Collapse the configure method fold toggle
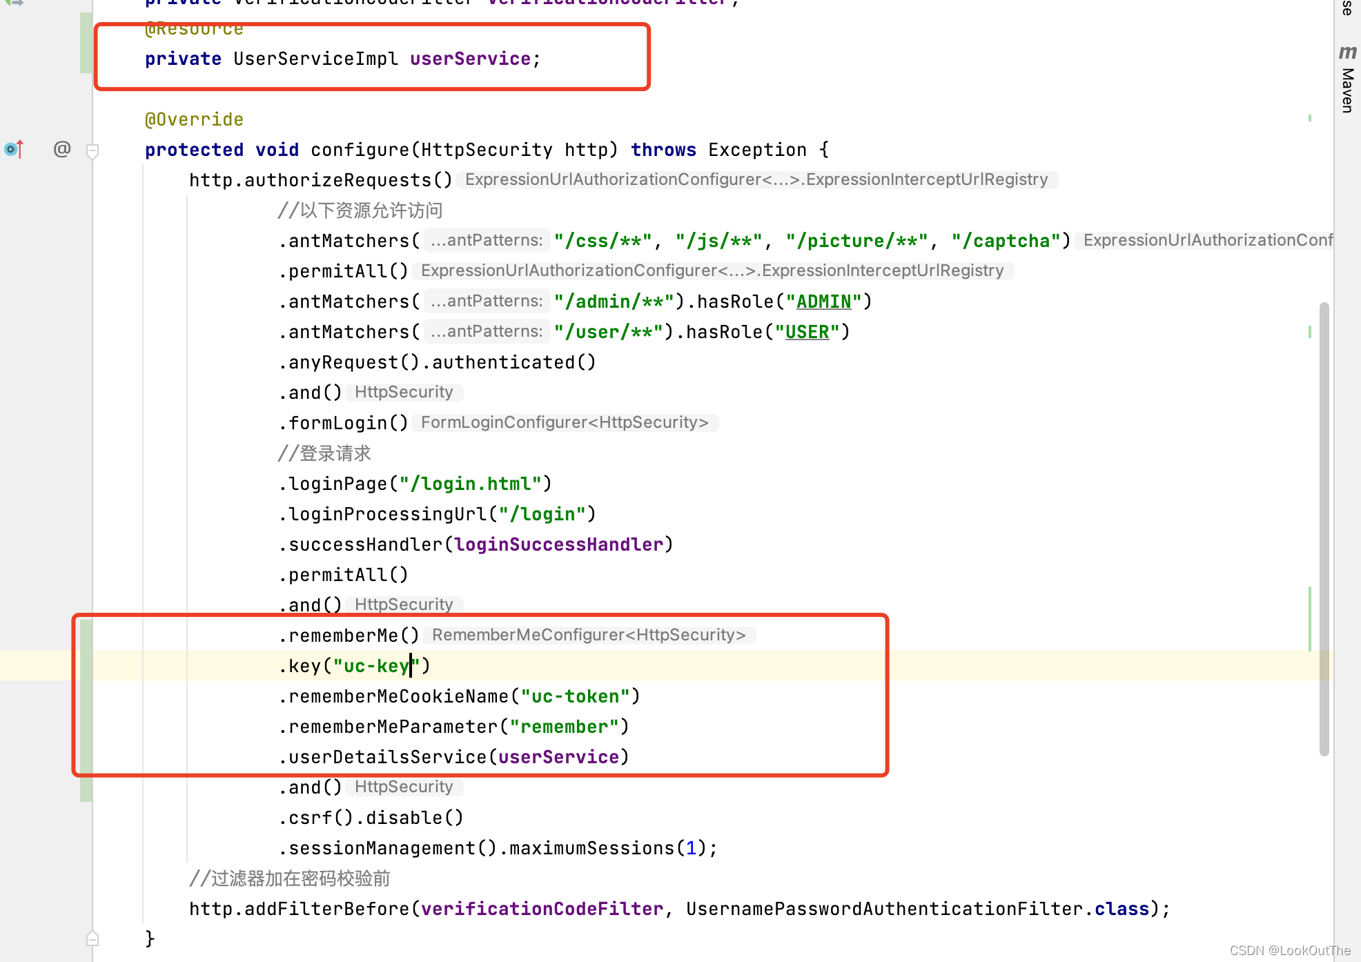1361x962 pixels. [92, 150]
